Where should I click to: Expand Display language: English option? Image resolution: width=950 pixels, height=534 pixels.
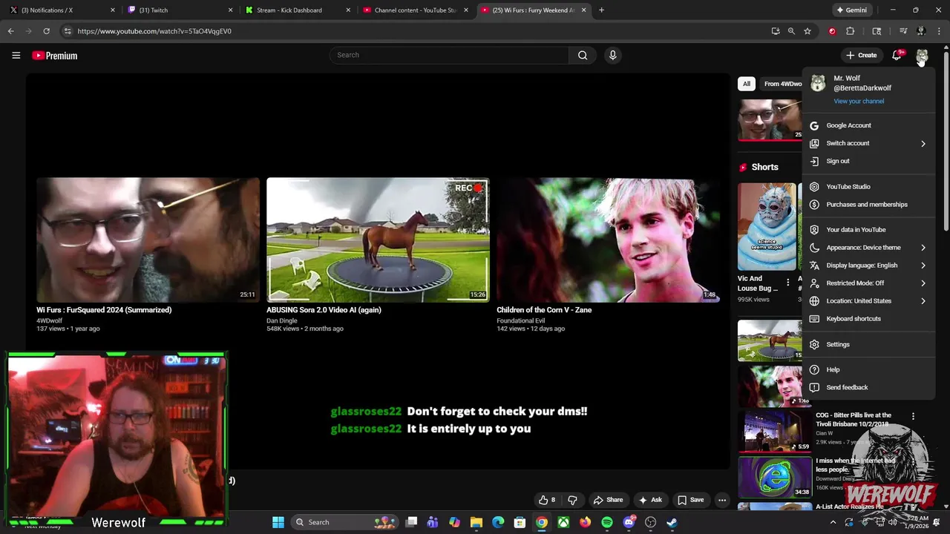[x=868, y=266]
